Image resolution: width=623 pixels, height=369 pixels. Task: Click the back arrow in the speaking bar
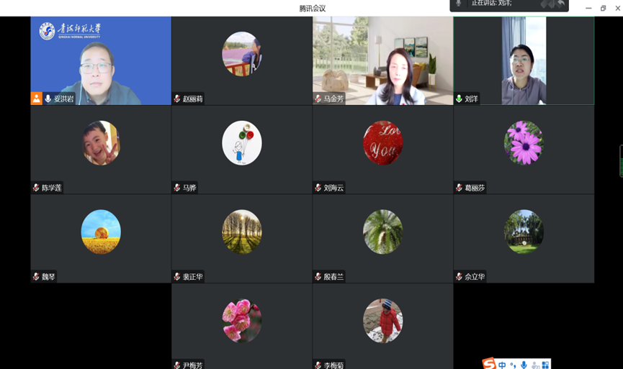click(x=560, y=4)
